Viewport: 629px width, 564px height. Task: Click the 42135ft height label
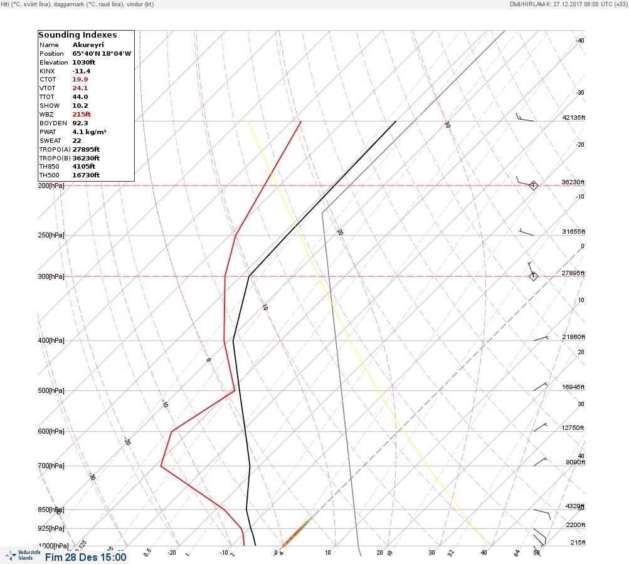tap(574, 117)
